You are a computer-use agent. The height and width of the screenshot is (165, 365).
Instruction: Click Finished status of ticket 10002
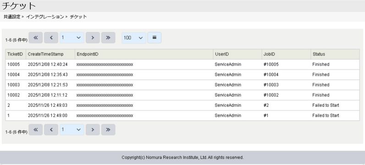pyautogui.click(x=321, y=95)
